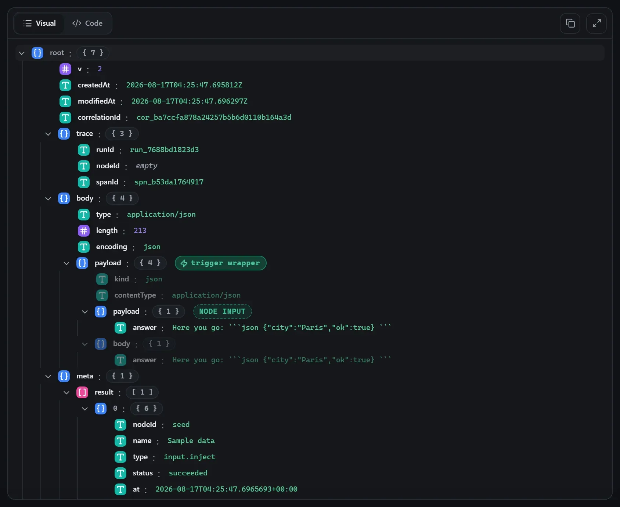Collapse the top-level body chevron
620x507 pixels.
point(48,198)
